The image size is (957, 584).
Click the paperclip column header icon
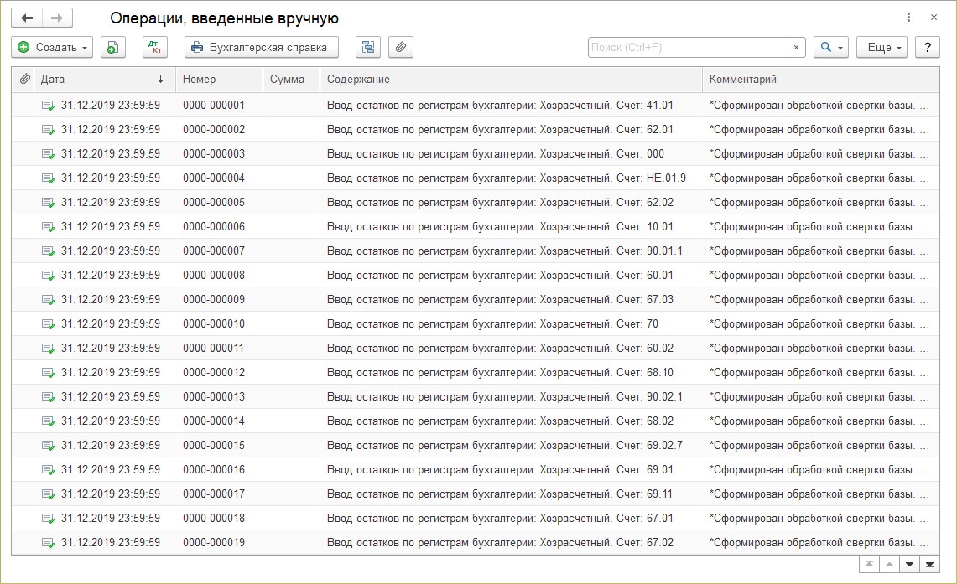[24, 80]
